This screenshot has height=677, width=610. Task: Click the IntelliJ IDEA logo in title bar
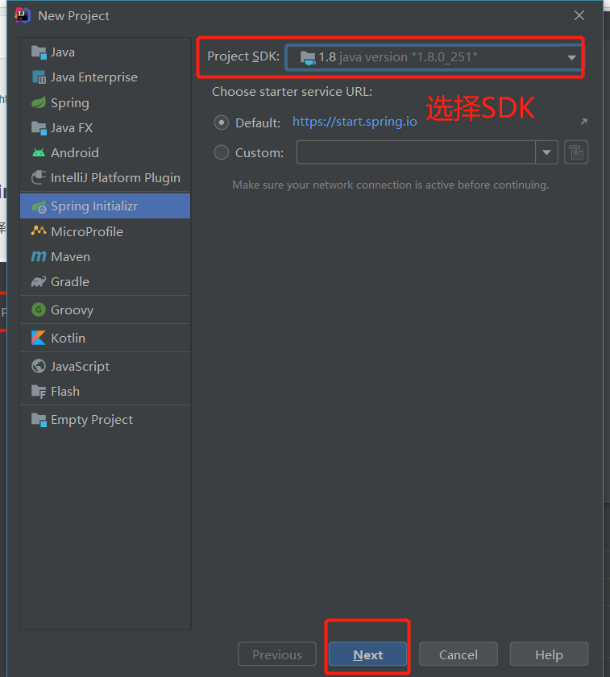(x=23, y=15)
